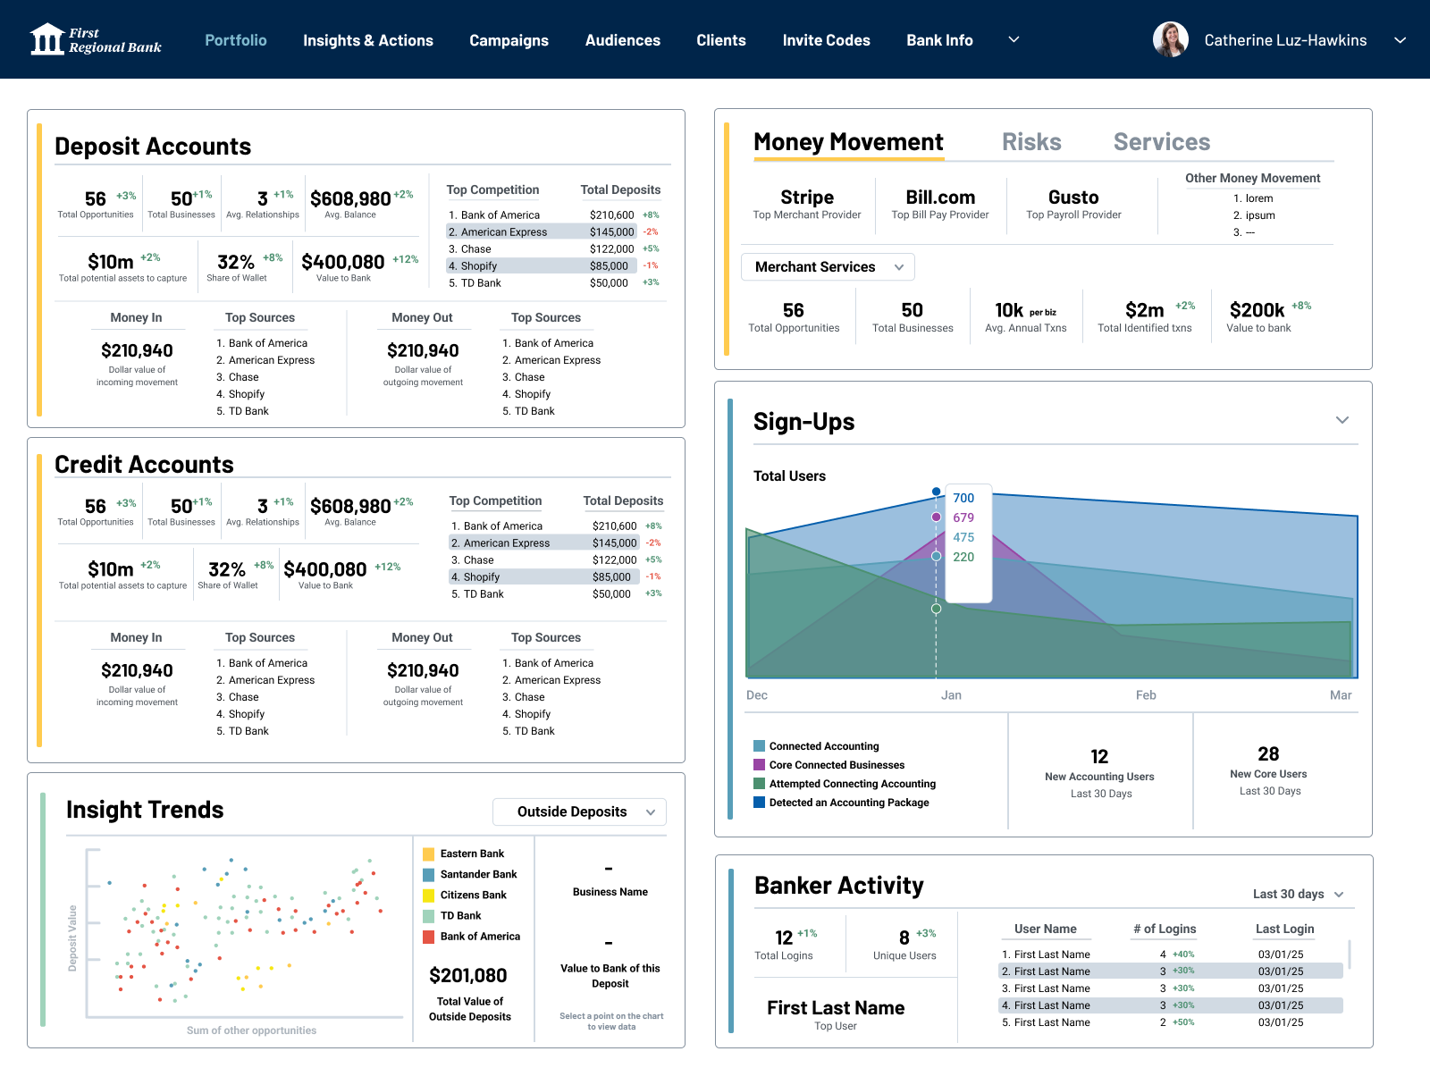1430x1085 pixels.
Task: Click the 10k Avg. Annual Txns figure
Action: [1009, 310]
